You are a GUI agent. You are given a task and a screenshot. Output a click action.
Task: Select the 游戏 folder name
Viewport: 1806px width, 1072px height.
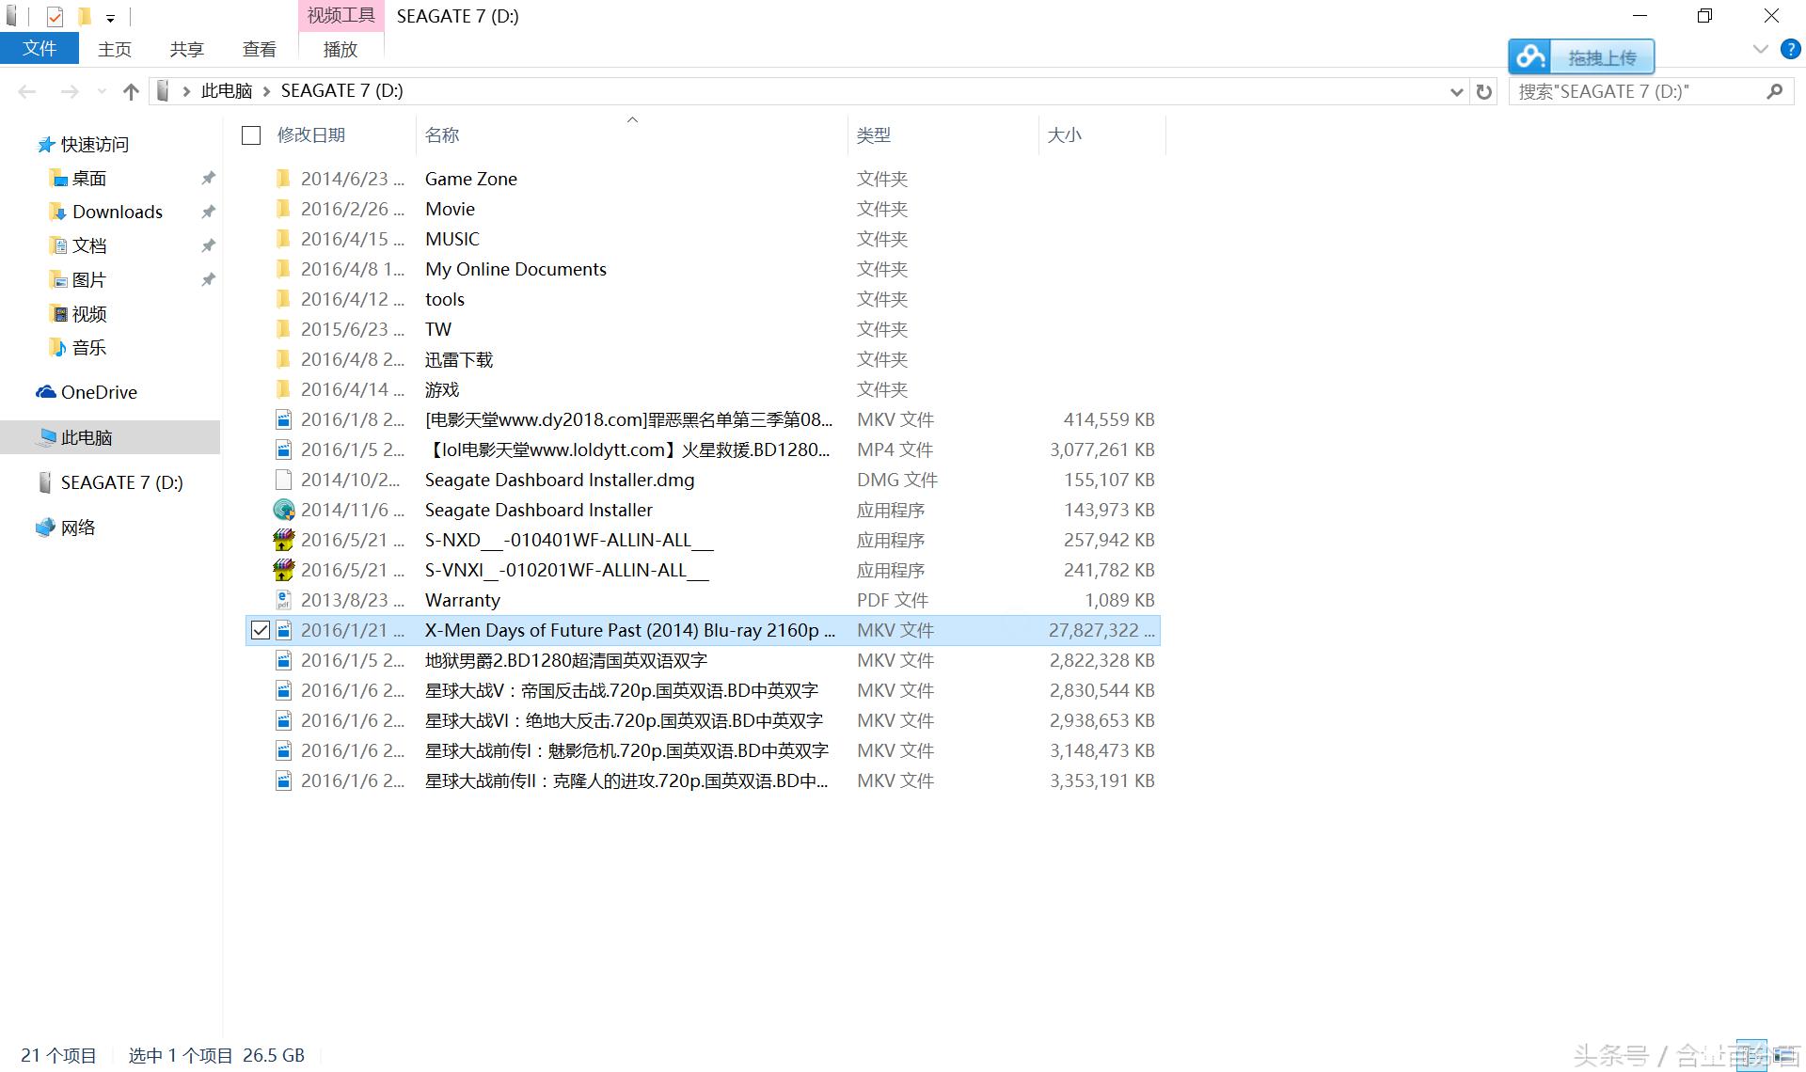point(442,389)
